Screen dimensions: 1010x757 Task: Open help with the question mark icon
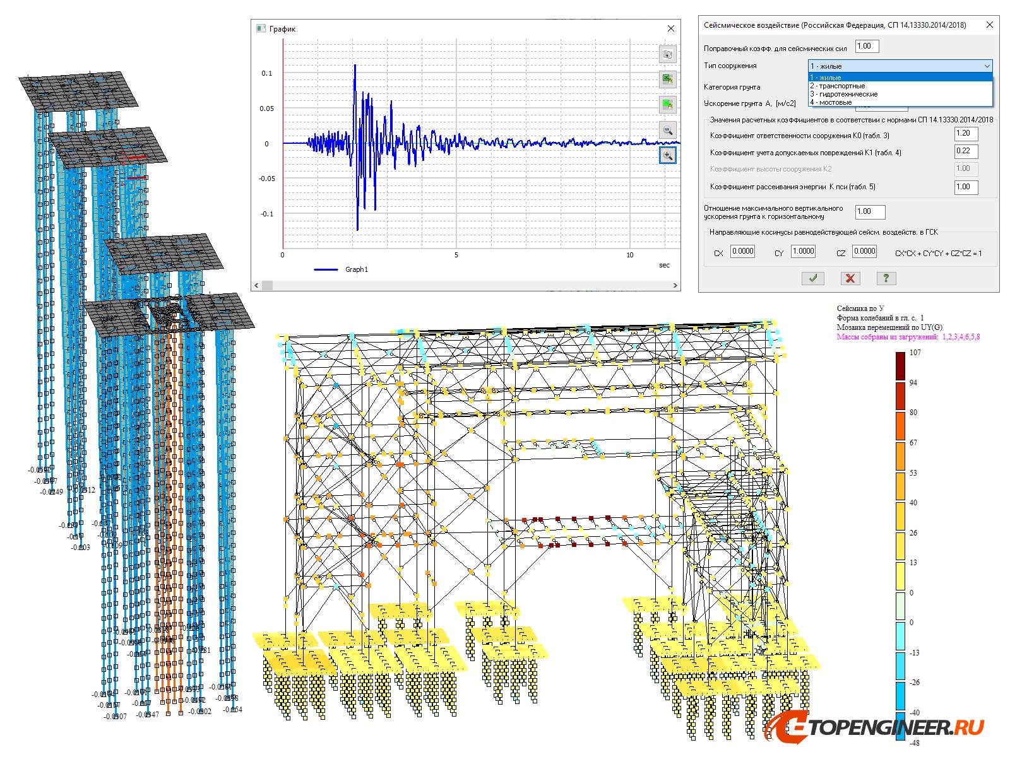886,278
